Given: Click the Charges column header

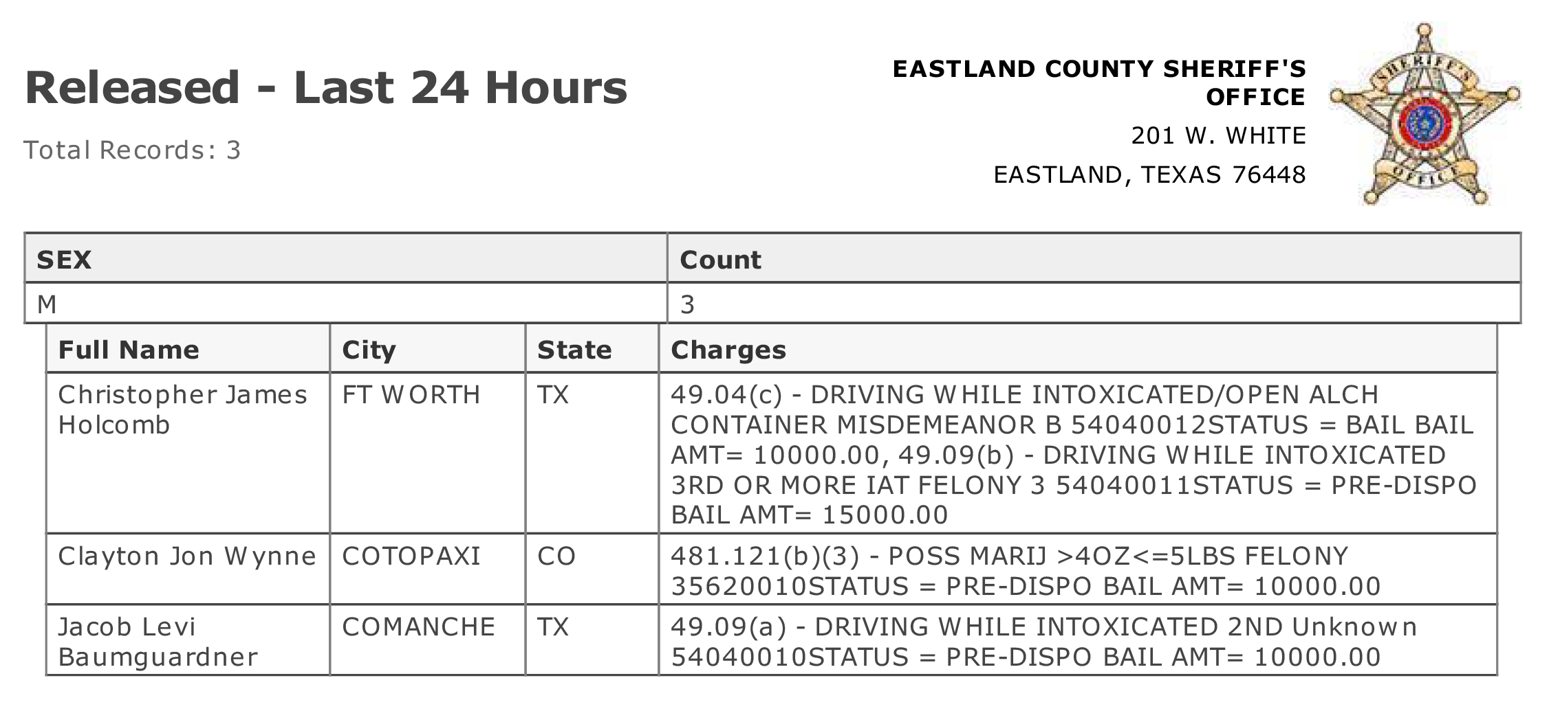Looking at the screenshot, I should click(x=1078, y=349).
